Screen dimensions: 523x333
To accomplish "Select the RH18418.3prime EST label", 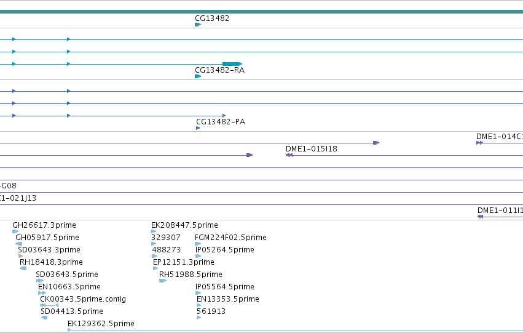I will click(51, 262).
